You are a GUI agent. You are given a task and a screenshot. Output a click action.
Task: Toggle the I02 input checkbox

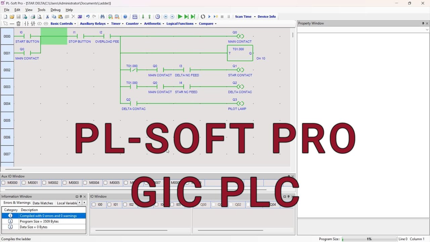(x=125, y=204)
